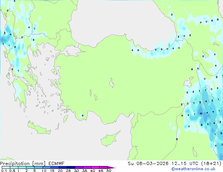Image resolution: width=223 pixels, height=172 pixels.
Task: Click the island of Crete on the map
Action: coord(39,128)
